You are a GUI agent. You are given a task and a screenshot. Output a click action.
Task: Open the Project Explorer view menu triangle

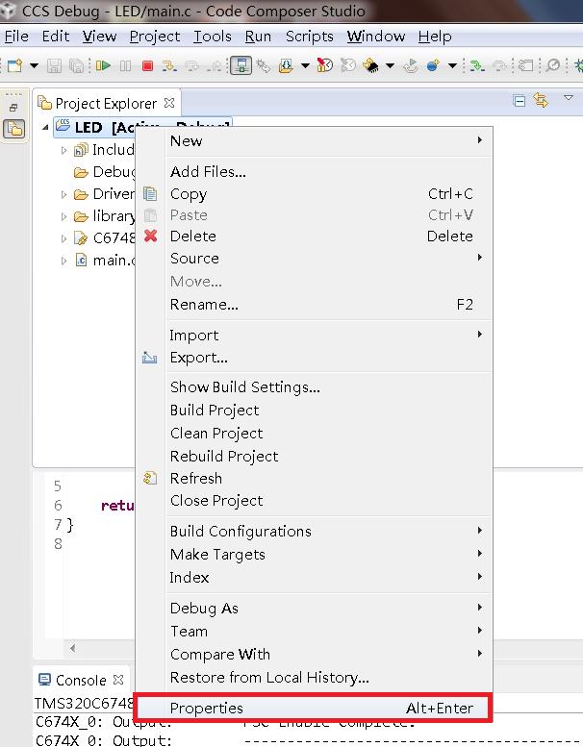click(569, 98)
